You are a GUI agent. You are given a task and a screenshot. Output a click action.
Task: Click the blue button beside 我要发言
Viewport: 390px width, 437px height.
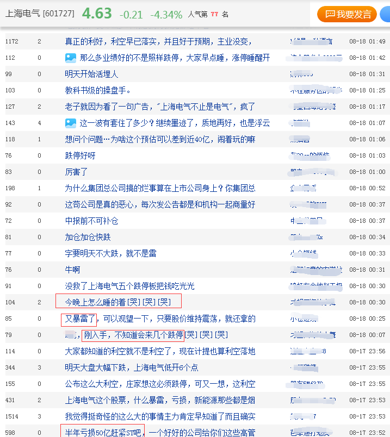[x=385, y=14]
